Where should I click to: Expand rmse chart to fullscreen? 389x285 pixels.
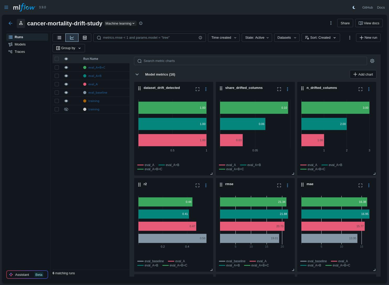coord(279,185)
